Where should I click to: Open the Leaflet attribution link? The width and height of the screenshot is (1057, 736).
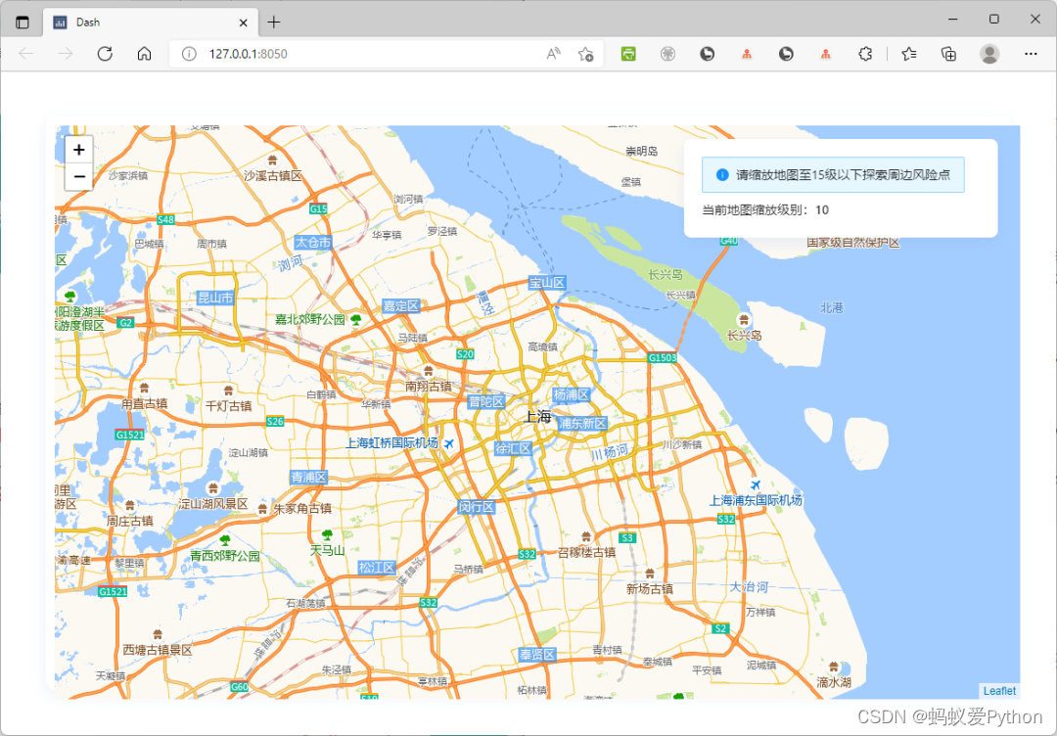coord(999,691)
